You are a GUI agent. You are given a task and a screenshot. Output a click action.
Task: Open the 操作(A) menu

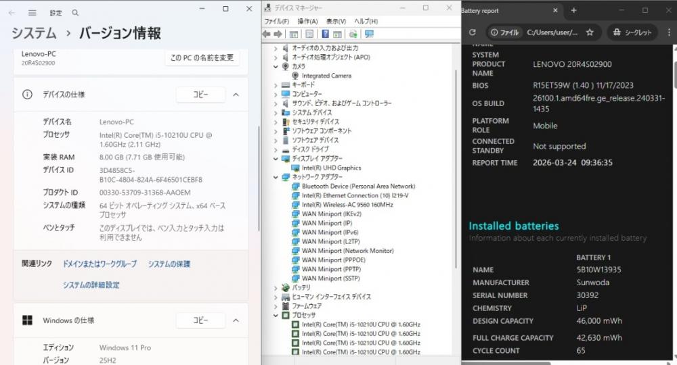click(307, 21)
